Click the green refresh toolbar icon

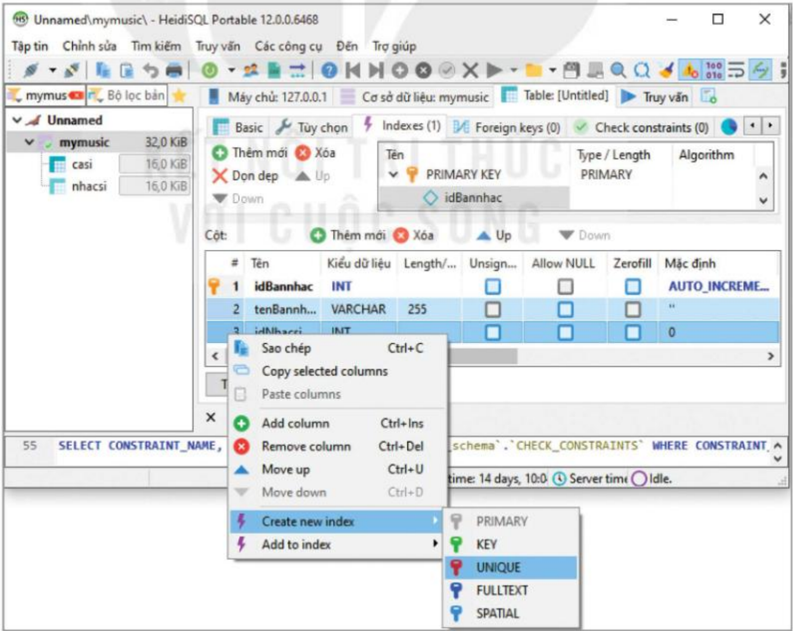[x=210, y=70]
